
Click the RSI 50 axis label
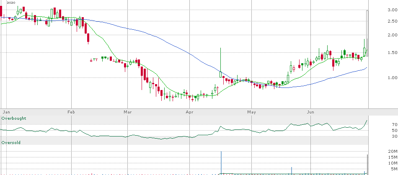394,130
